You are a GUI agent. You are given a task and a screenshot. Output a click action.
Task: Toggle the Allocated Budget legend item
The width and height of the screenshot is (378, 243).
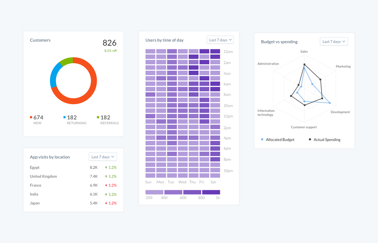click(278, 140)
